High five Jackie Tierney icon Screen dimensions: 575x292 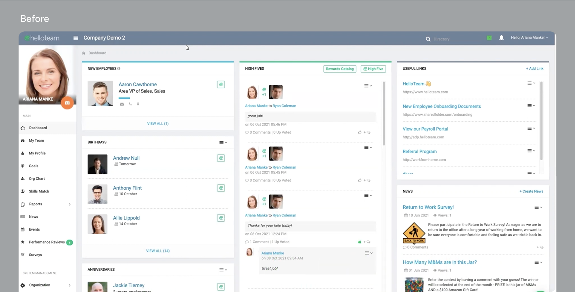tap(221, 287)
